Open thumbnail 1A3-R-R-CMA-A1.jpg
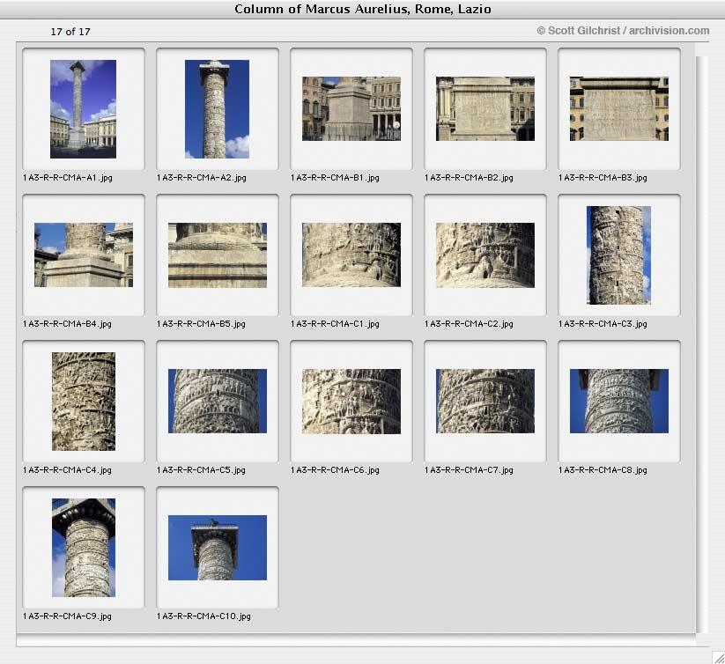Viewport: 725px width, 664px height. 83,109
